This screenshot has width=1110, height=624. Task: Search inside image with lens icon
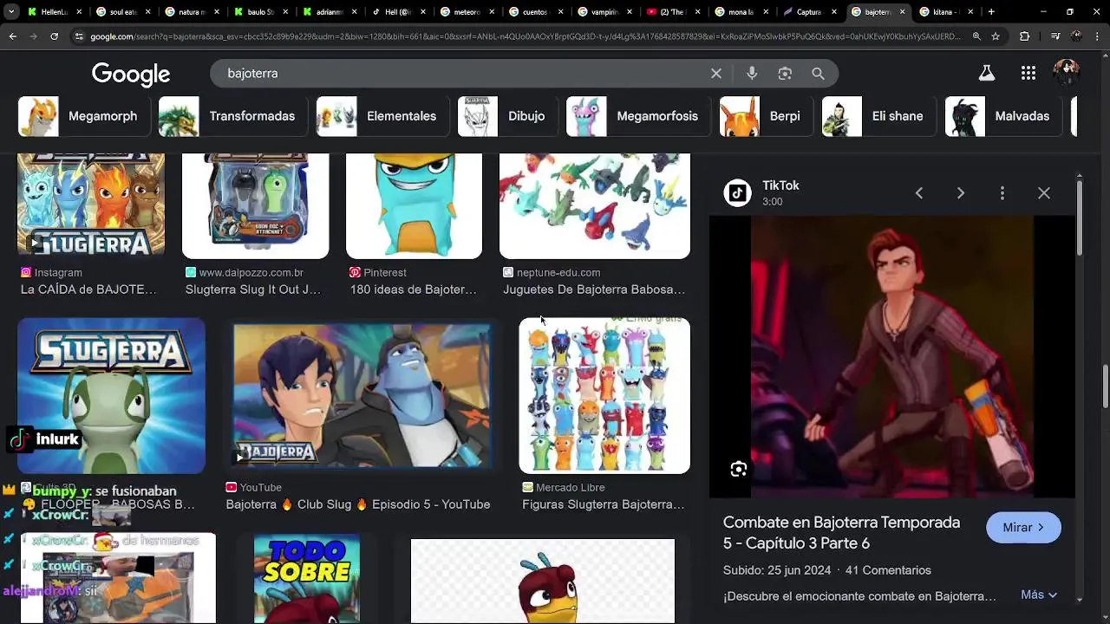click(739, 469)
